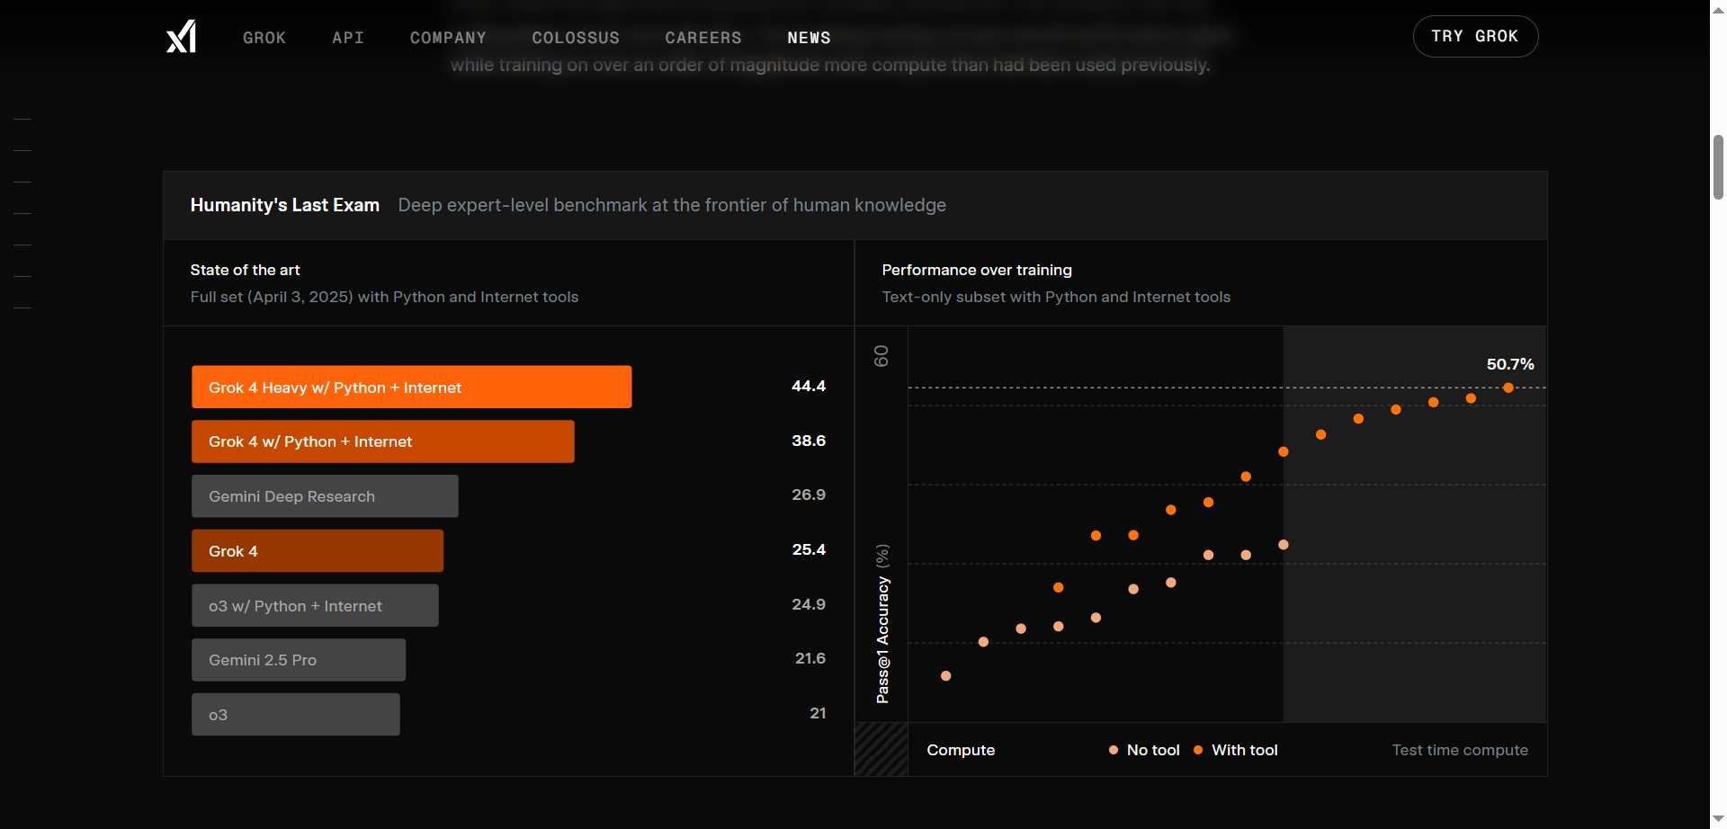Click the 44.4 score value
The width and height of the screenshot is (1727, 829).
coord(809,386)
